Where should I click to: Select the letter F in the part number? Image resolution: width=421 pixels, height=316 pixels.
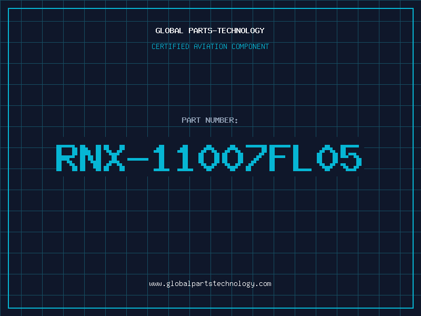[x=280, y=157]
